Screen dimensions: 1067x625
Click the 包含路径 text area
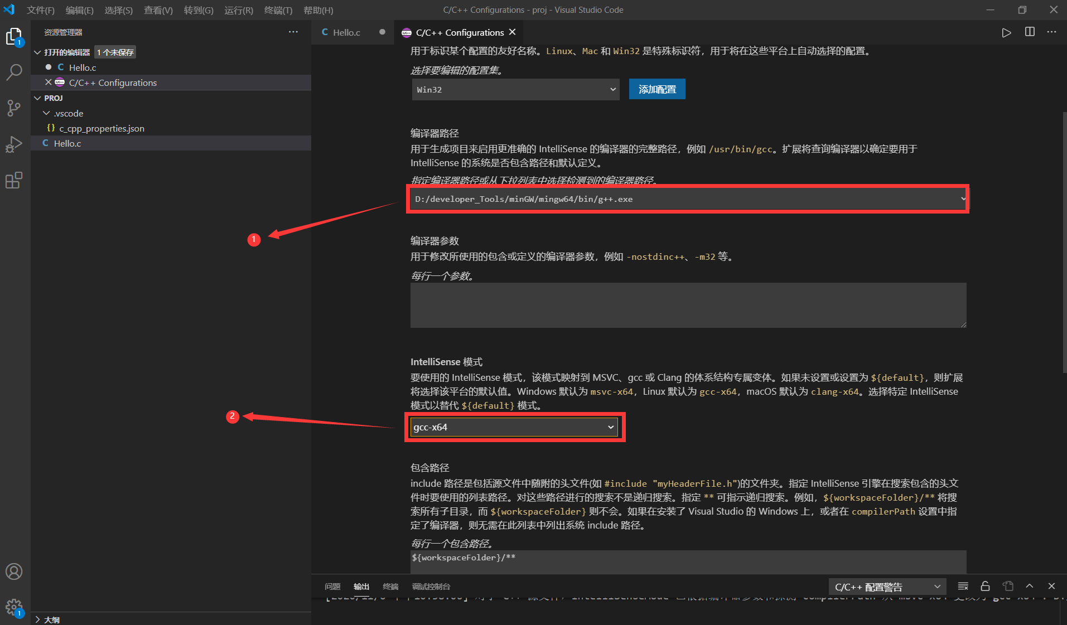[688, 561]
